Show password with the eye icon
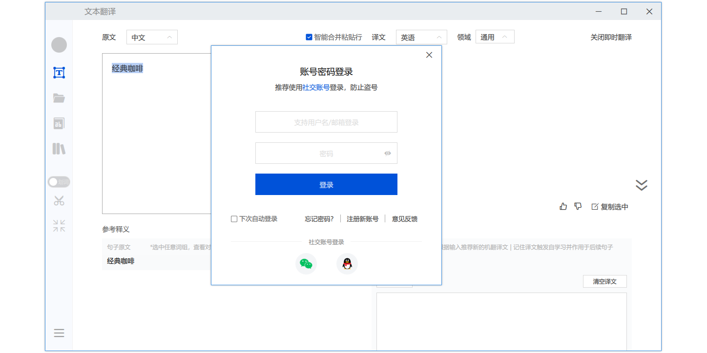The height and width of the screenshot is (353, 707). [x=388, y=153]
